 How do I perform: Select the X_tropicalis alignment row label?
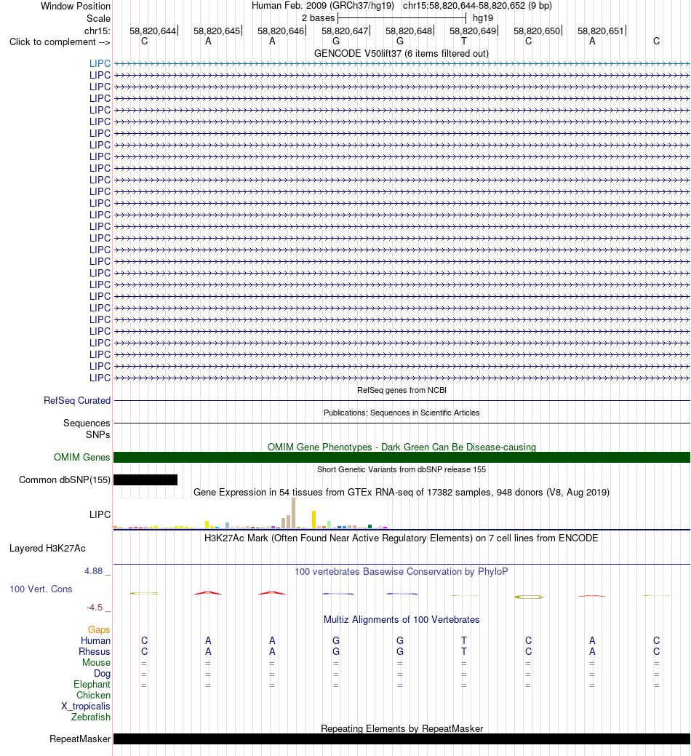86,707
